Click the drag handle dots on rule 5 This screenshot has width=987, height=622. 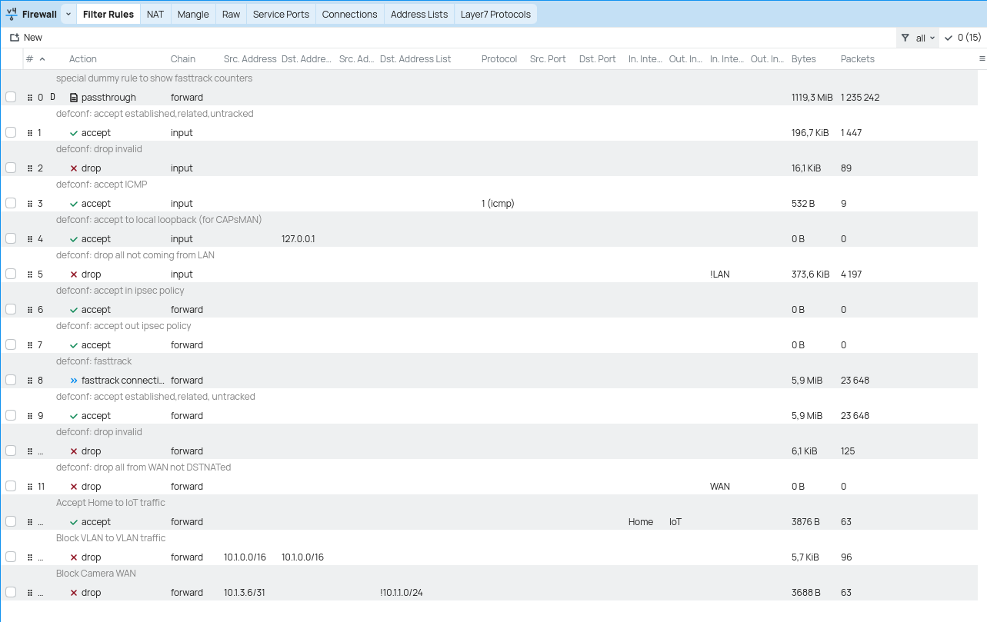[29, 274]
